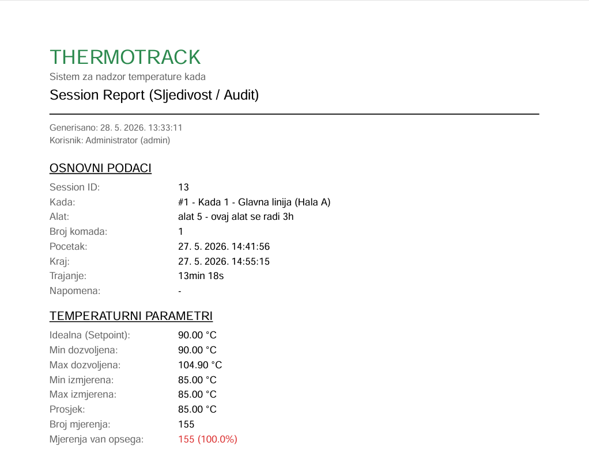The width and height of the screenshot is (589, 454).
Task: Click the 'Max izmjerena:' label
Action: 83,395
